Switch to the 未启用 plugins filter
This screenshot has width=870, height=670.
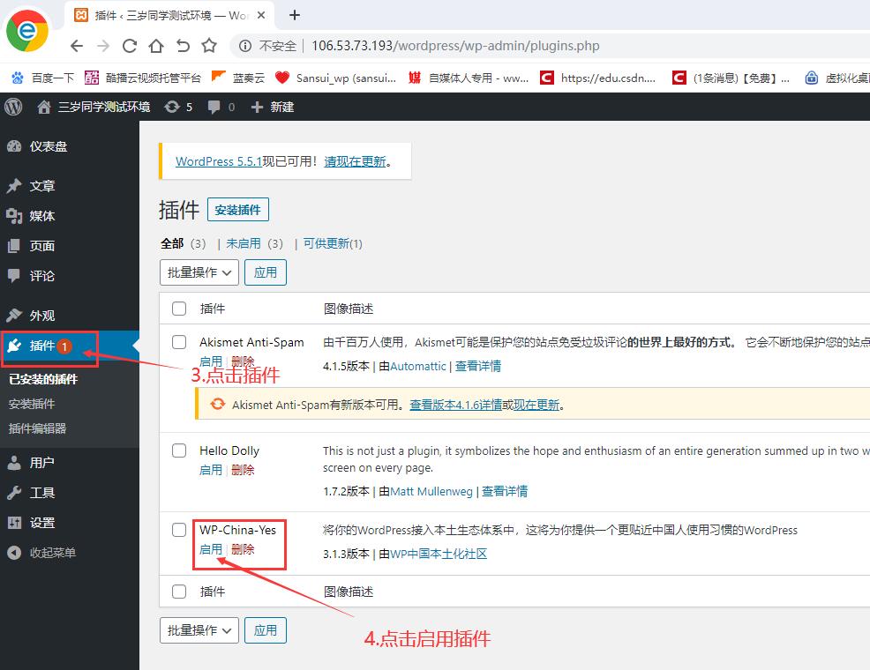point(244,243)
